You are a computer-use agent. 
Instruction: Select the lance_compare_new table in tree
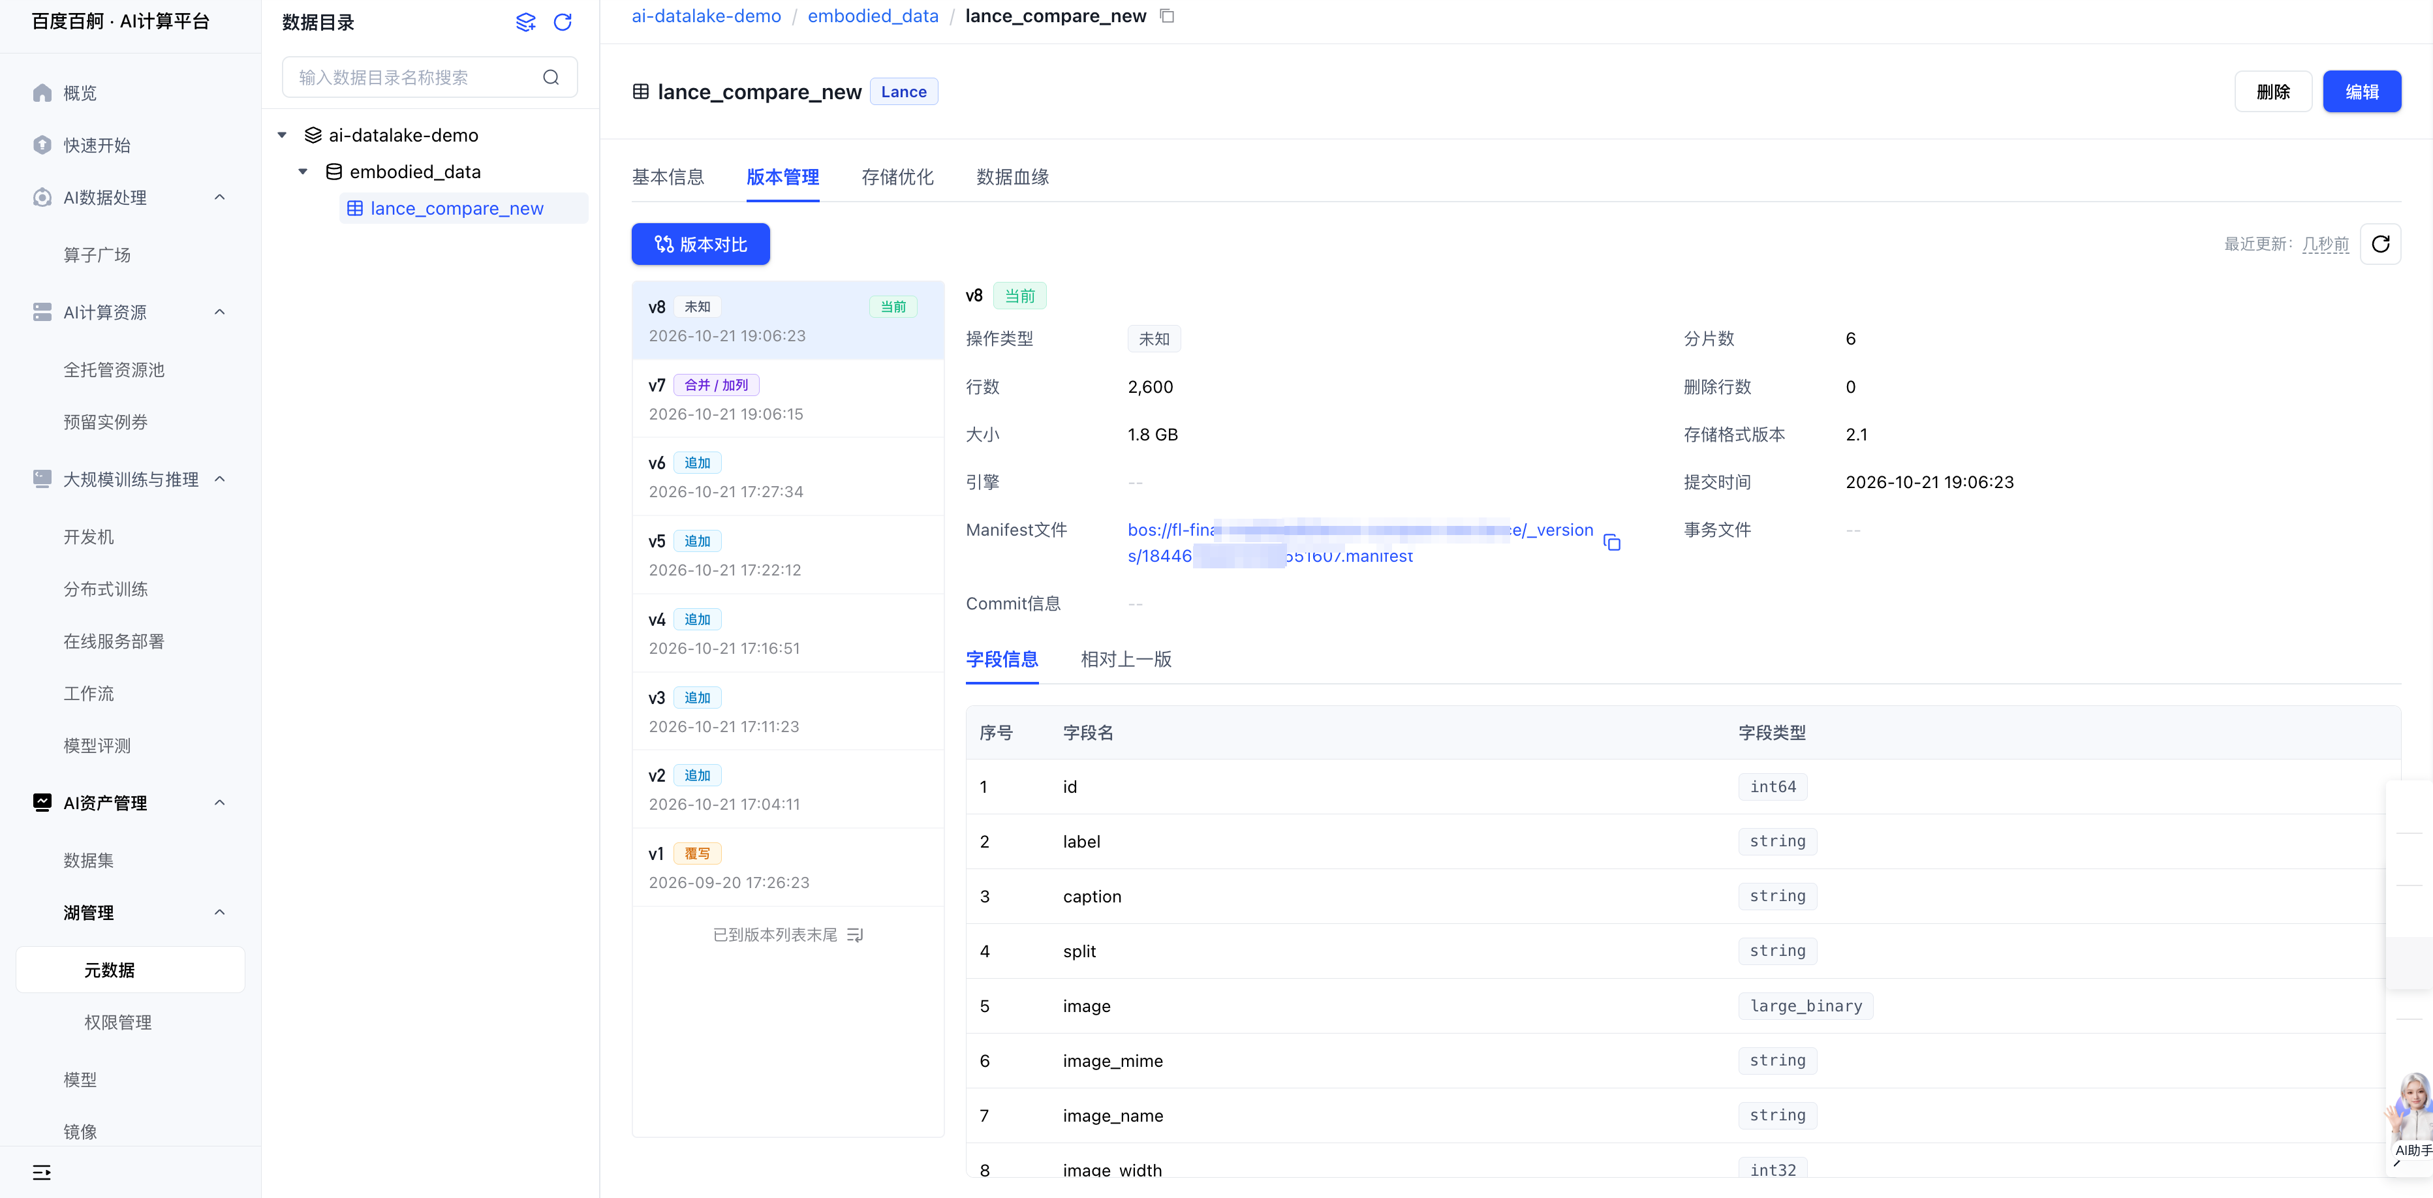[x=463, y=209]
